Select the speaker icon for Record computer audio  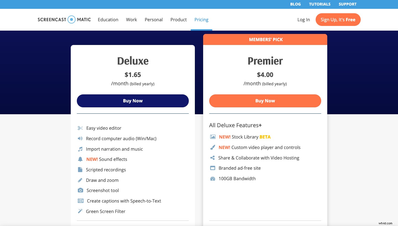click(x=80, y=139)
